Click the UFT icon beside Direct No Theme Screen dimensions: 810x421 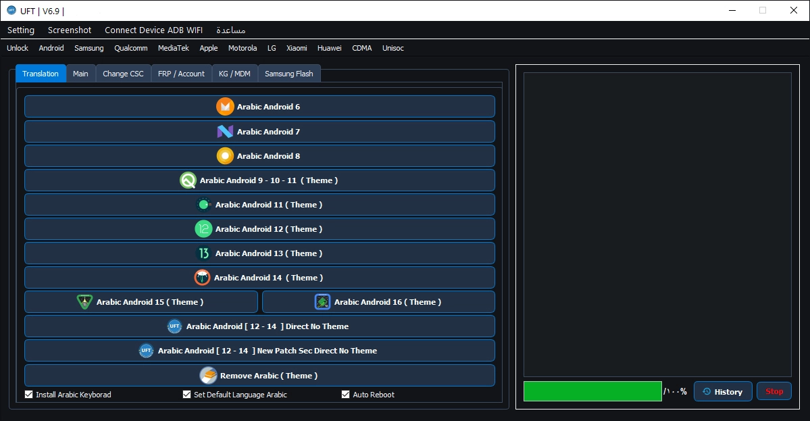(x=174, y=326)
